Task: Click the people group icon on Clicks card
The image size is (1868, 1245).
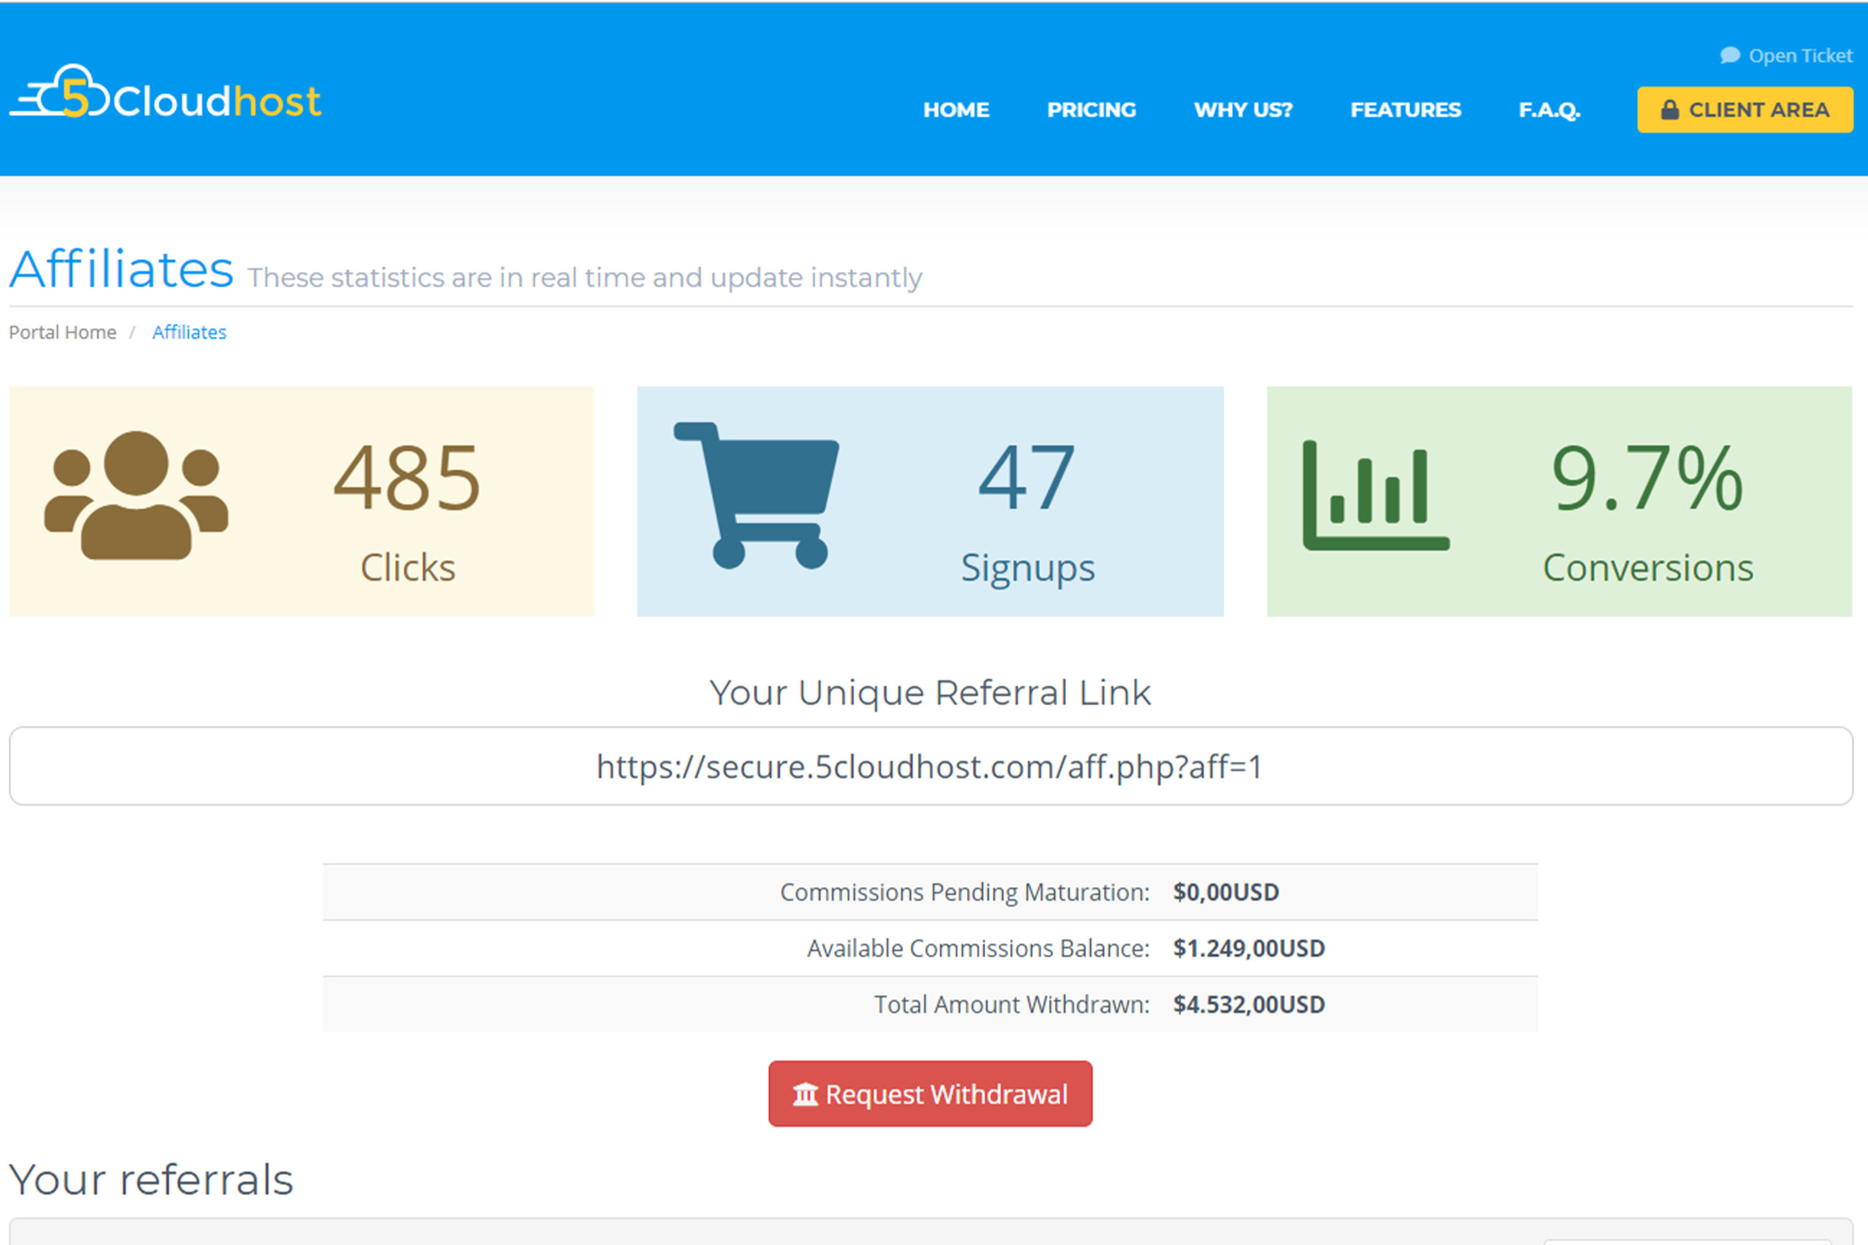Action: coord(136,496)
